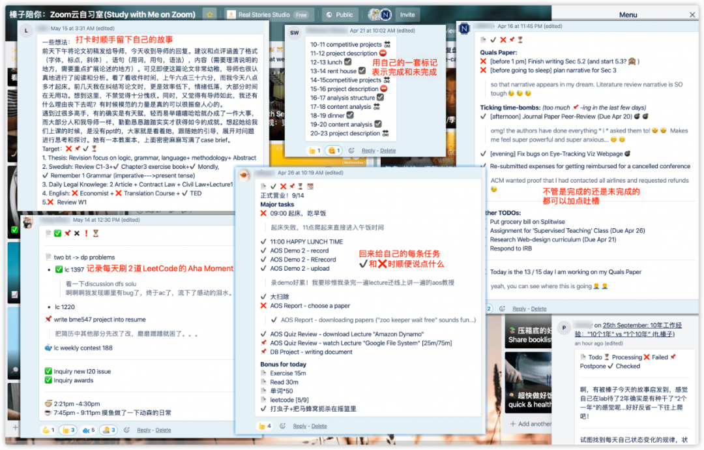The width and height of the screenshot is (704, 450).
Task: Click the Invite button in the board header
Action: coord(407,14)
